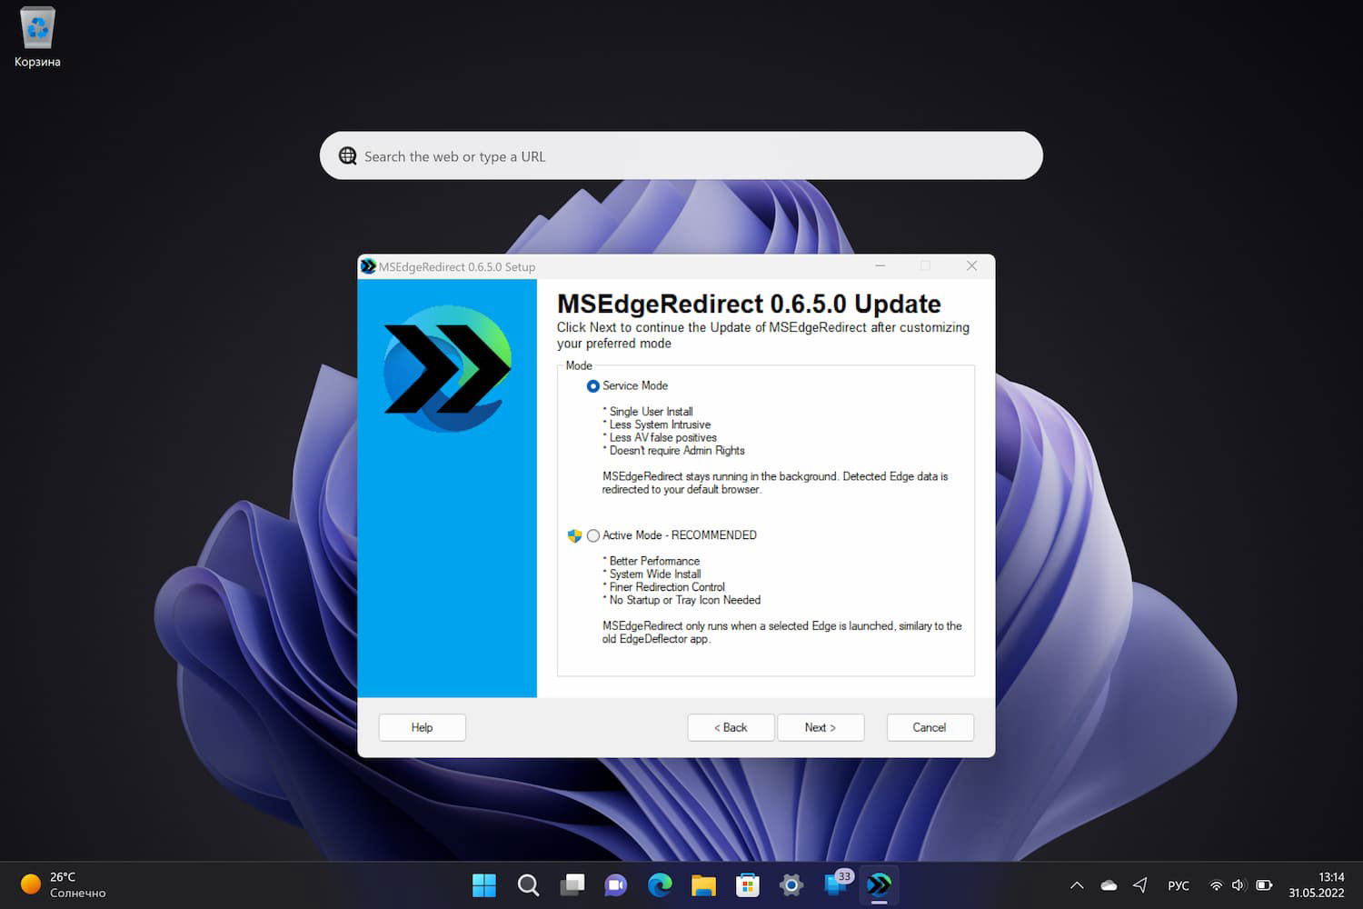This screenshot has width=1363, height=909.
Task: Click the 'Less System Intrusive' text
Action: tap(661, 425)
